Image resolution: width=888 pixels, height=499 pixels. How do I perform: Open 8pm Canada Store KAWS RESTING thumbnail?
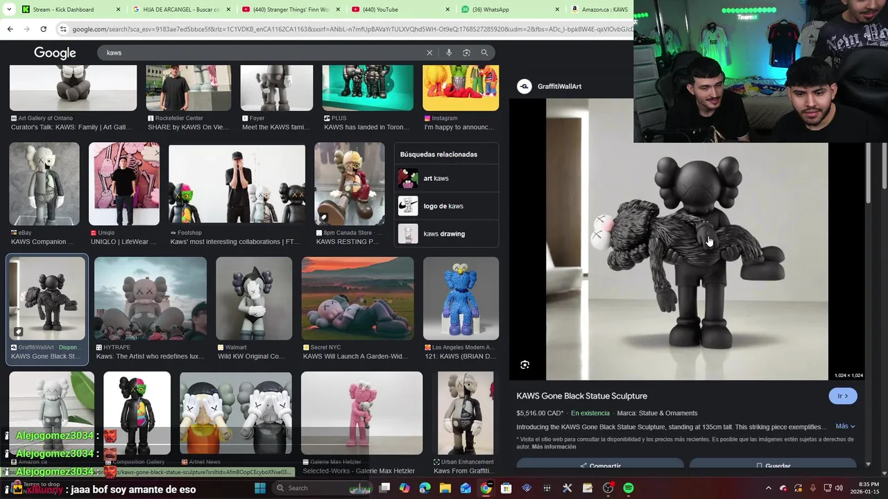coord(350,184)
